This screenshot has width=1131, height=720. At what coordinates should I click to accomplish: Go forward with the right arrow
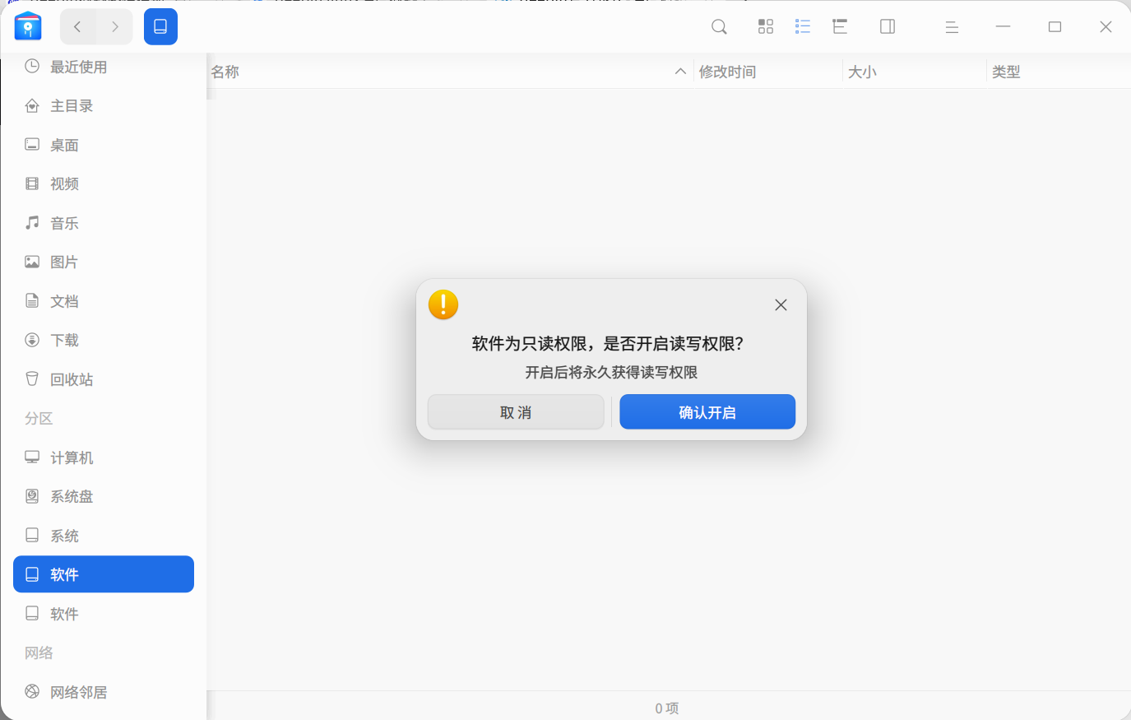[115, 27]
